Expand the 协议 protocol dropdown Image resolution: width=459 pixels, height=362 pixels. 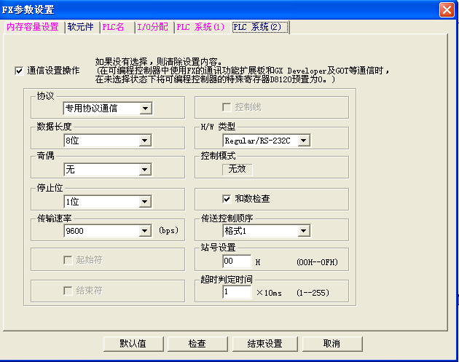pyautogui.click(x=146, y=109)
